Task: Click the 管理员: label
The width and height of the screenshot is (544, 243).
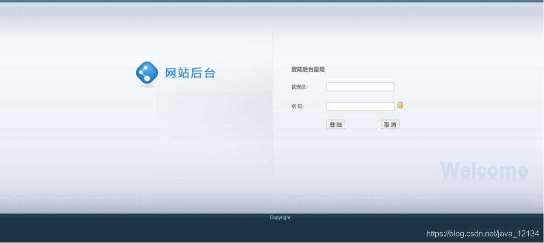Action: click(x=300, y=87)
